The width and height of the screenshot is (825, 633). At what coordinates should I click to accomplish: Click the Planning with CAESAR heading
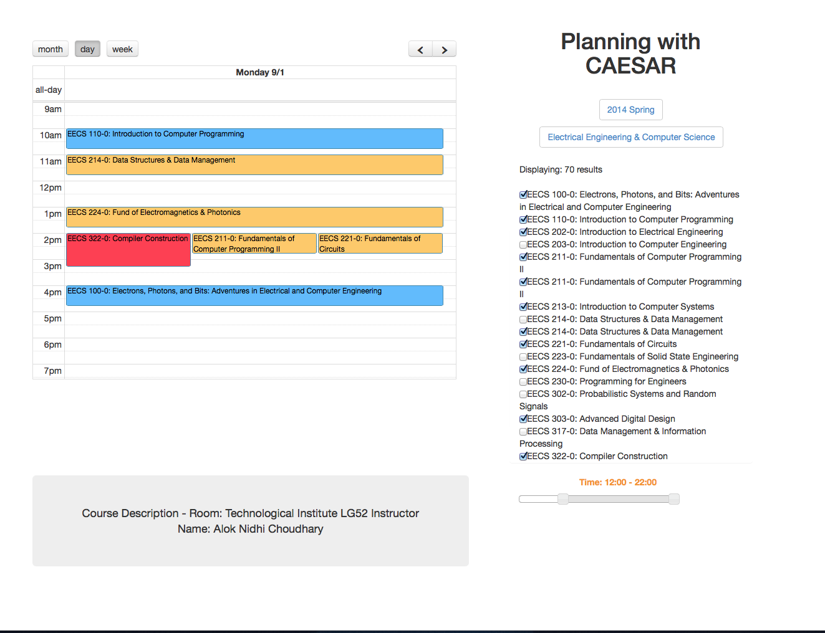(630, 54)
